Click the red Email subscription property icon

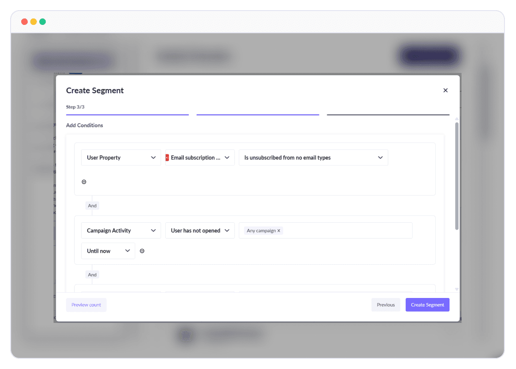point(167,158)
